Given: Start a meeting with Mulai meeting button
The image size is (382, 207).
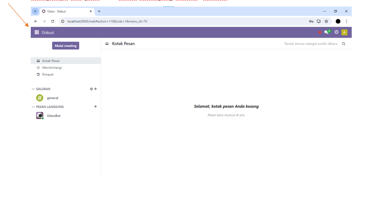Looking at the screenshot, I should (66, 46).
